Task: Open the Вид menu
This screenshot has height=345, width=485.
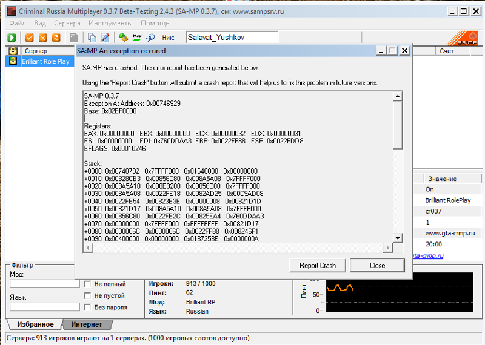Action: (40, 23)
